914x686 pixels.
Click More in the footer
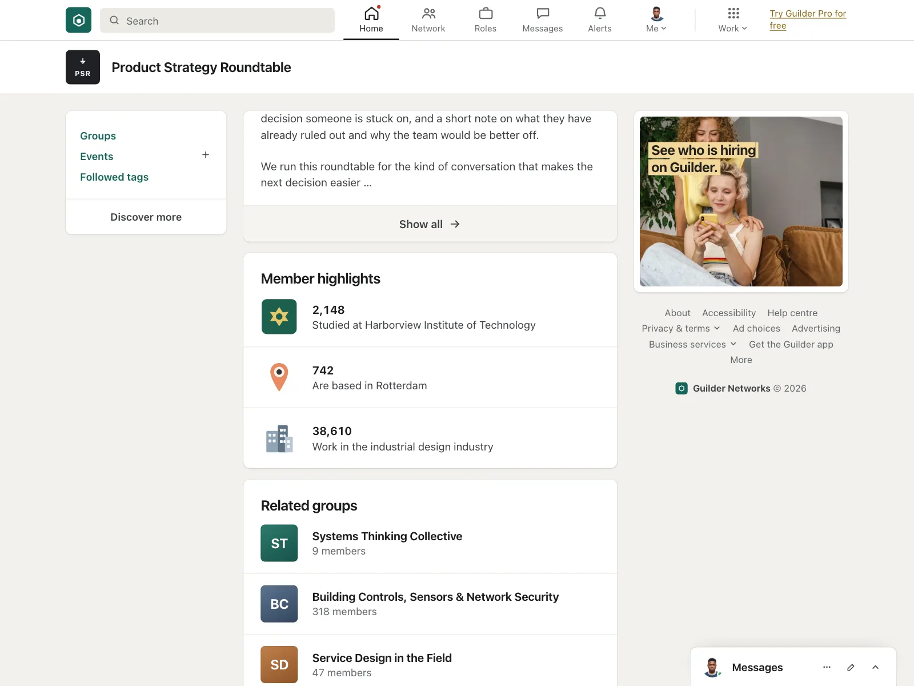[x=741, y=360]
